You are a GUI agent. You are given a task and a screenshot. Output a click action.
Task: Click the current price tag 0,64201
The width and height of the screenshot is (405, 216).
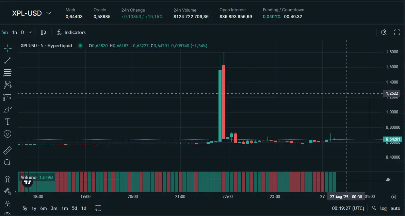(x=393, y=139)
